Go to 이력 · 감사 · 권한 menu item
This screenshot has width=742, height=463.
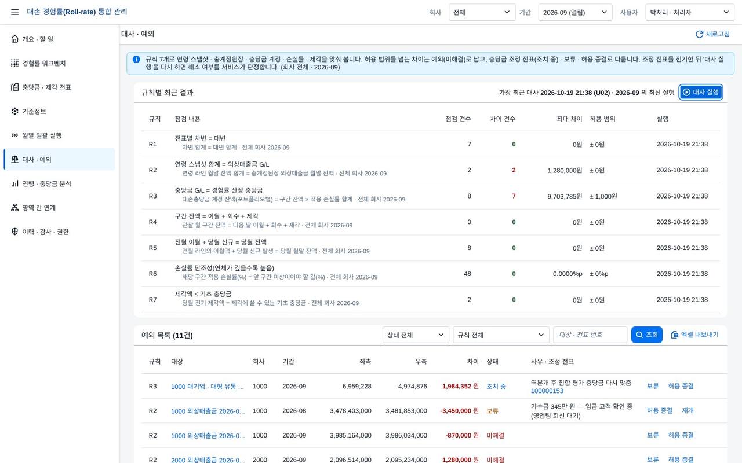click(x=59, y=231)
